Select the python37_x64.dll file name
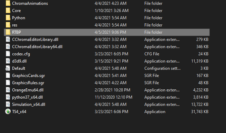Image resolution: width=226 pixels, height=133 pixels. [27, 97]
